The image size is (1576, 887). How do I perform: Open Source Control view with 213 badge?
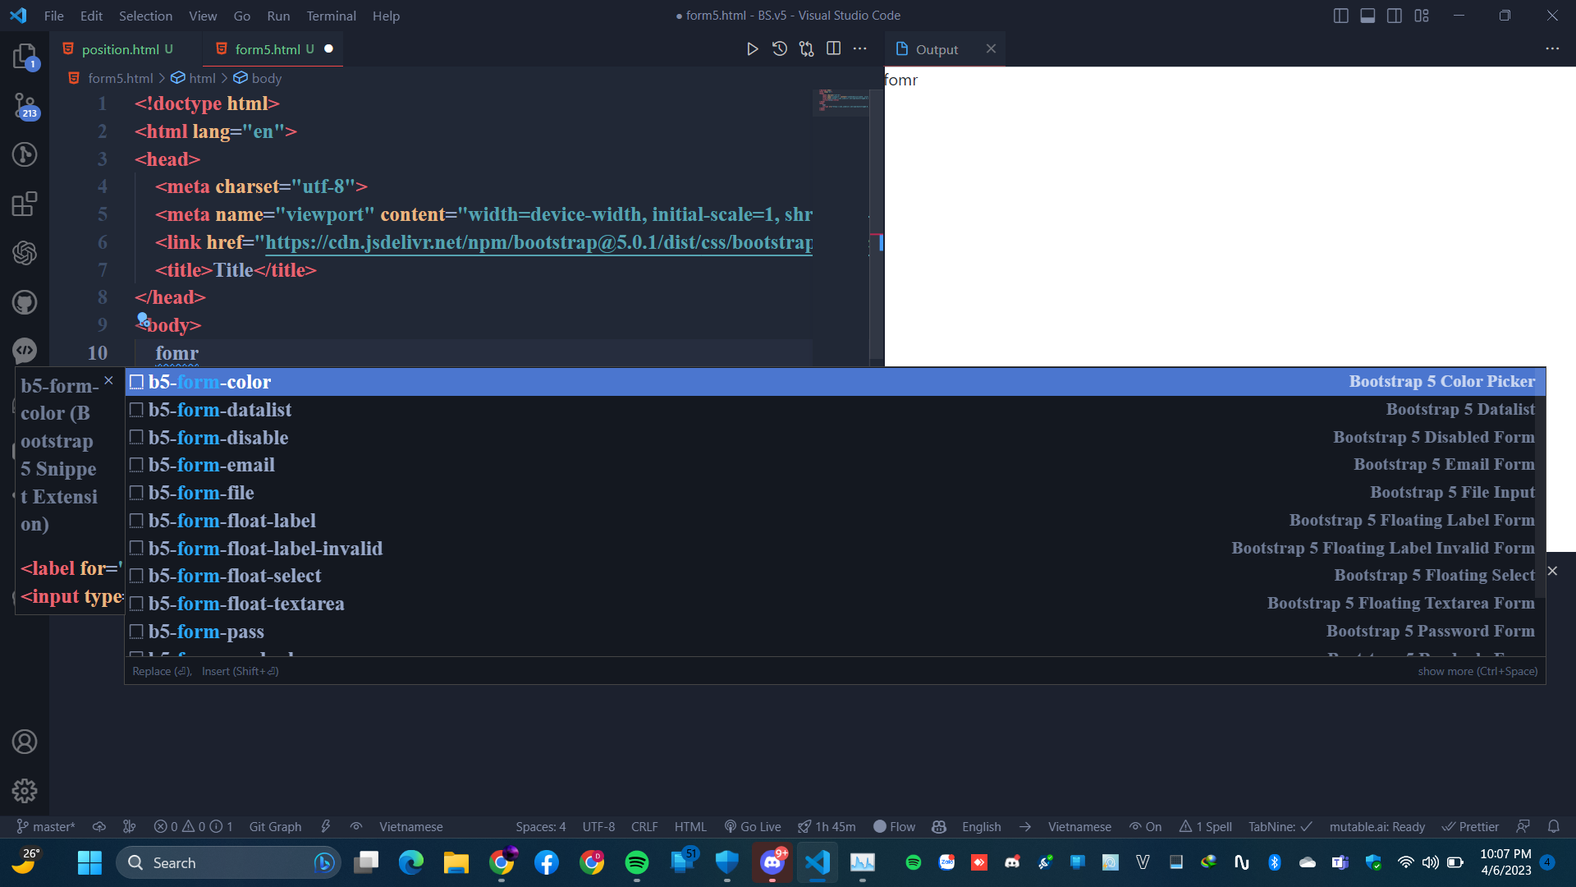pyautogui.click(x=25, y=105)
